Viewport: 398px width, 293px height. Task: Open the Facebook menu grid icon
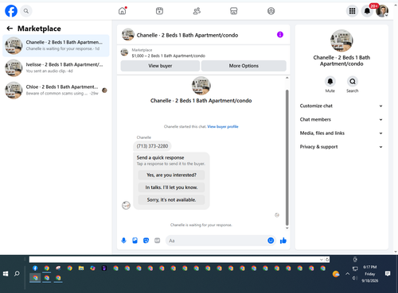pyautogui.click(x=352, y=11)
